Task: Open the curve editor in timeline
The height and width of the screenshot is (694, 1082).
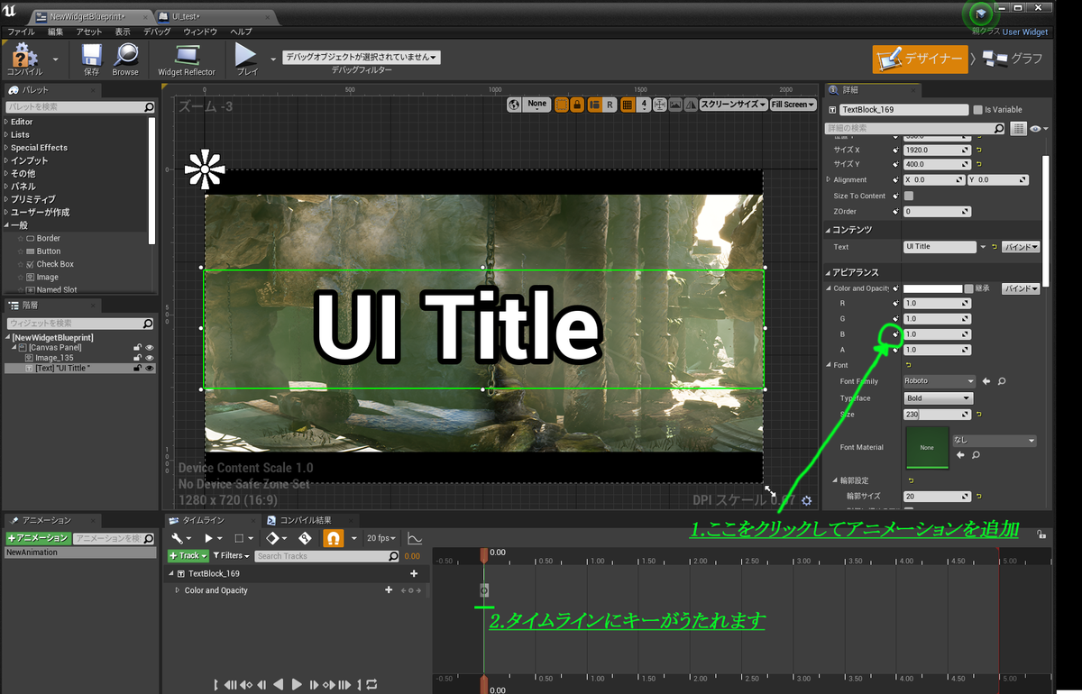Action: [x=415, y=538]
